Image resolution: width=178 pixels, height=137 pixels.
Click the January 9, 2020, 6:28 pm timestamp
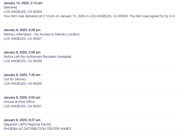(x=22, y=30)
